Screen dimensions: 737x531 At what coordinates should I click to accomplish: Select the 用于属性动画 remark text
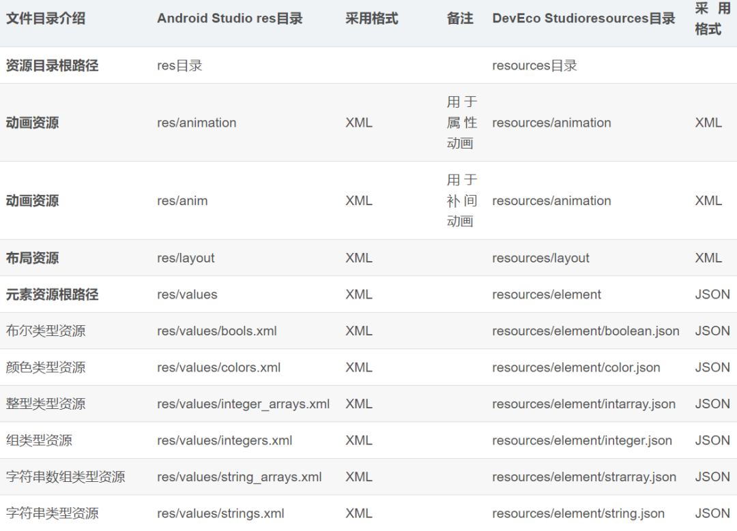[461, 123]
